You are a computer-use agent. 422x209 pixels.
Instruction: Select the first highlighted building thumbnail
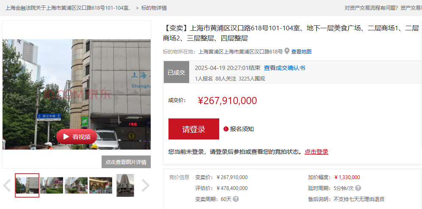(x=27, y=185)
